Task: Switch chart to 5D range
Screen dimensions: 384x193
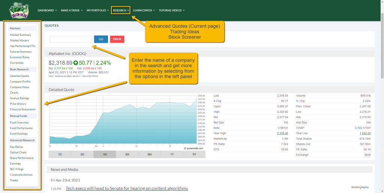Action: tap(82, 155)
